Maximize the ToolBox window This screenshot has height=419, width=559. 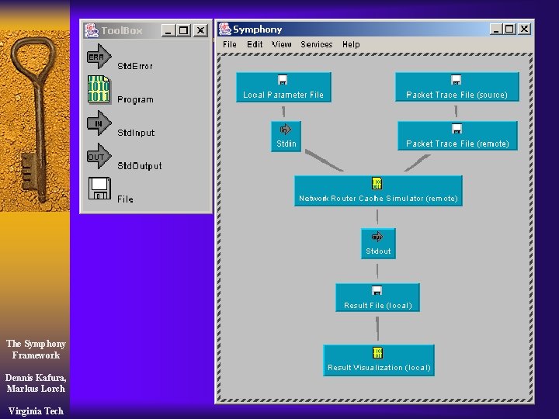coord(183,30)
